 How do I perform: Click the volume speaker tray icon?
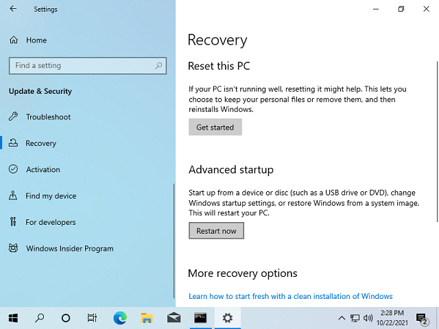coord(368,318)
